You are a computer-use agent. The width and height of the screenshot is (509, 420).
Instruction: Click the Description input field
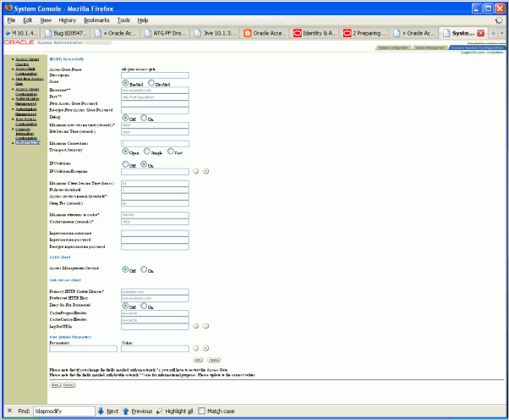click(x=155, y=75)
